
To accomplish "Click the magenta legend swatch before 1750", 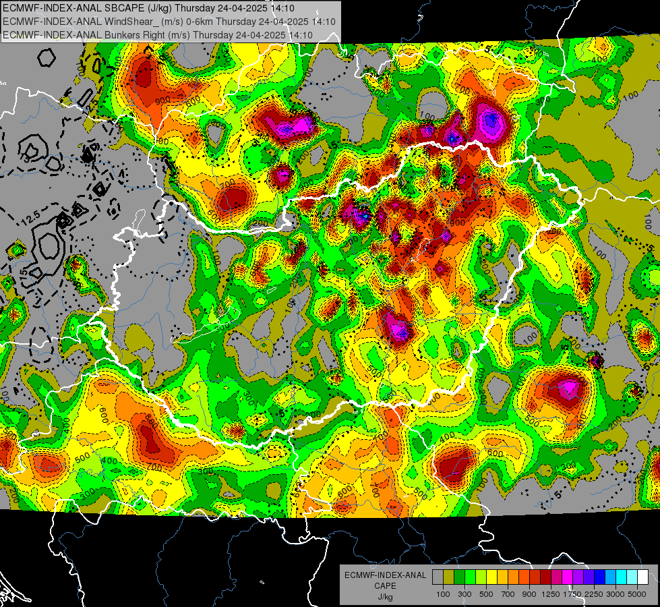I will pos(568,577).
